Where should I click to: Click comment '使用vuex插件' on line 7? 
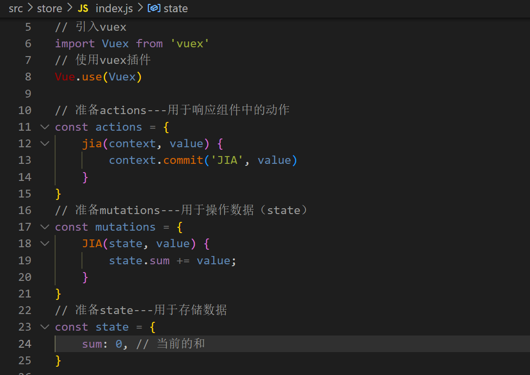click(x=113, y=60)
